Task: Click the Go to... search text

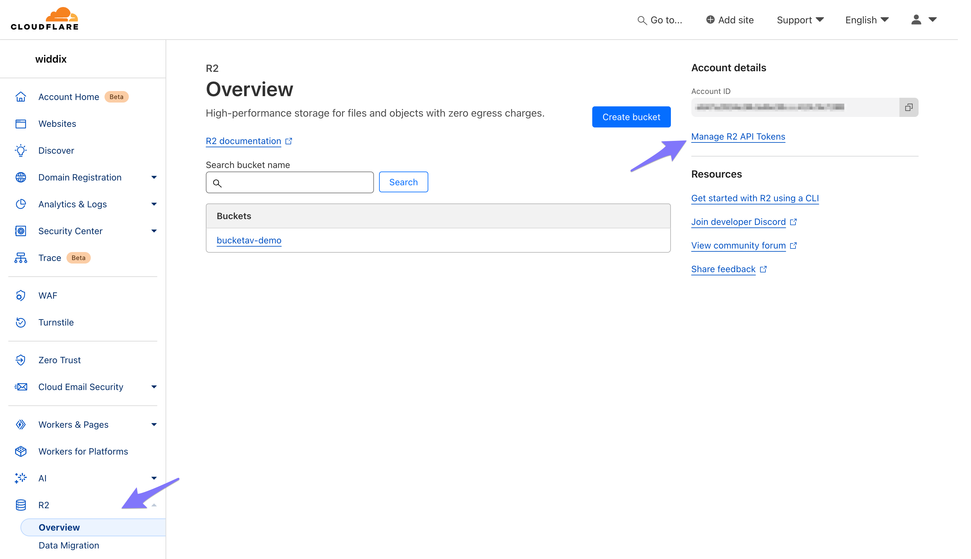Action: (666, 20)
